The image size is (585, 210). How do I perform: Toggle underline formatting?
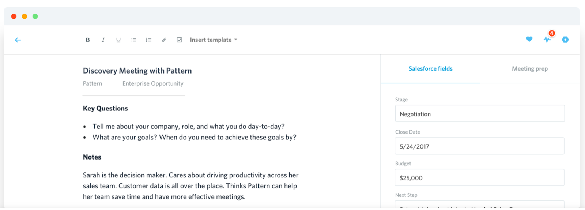tap(118, 40)
